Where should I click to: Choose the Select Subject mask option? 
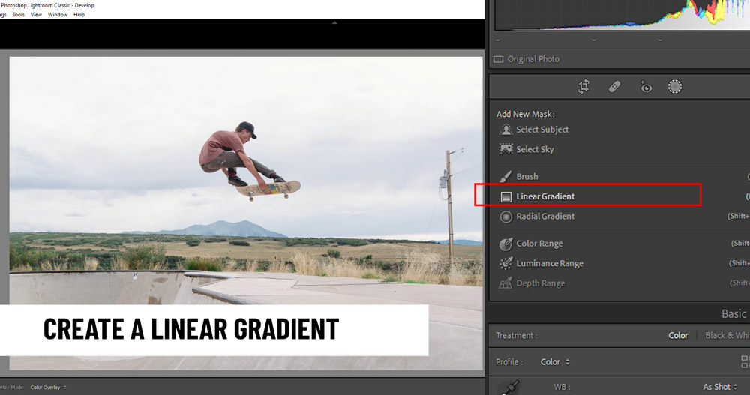pos(542,130)
